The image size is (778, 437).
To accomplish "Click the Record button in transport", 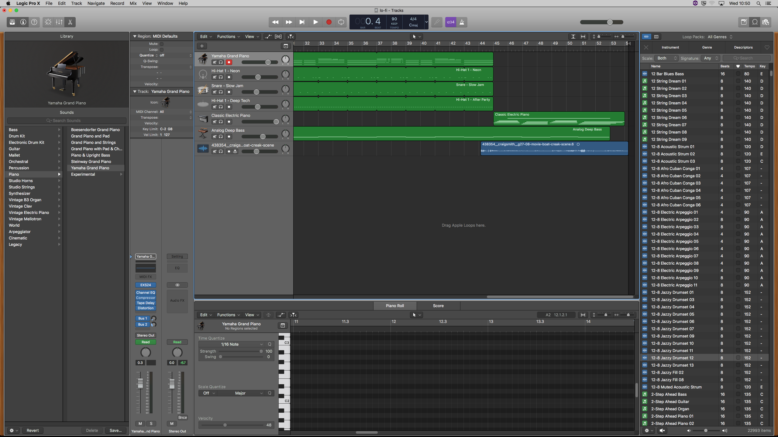I will [x=329, y=22].
